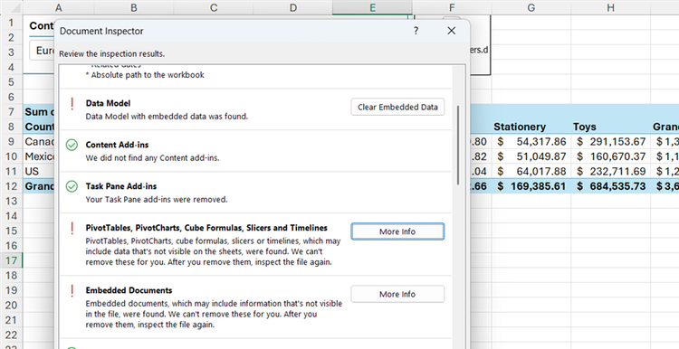Select row 9 header
The width and height of the screenshot is (679, 349).
[11, 142]
